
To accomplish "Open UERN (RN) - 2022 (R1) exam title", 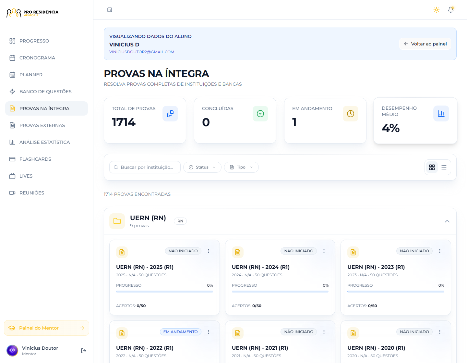I will (145, 348).
